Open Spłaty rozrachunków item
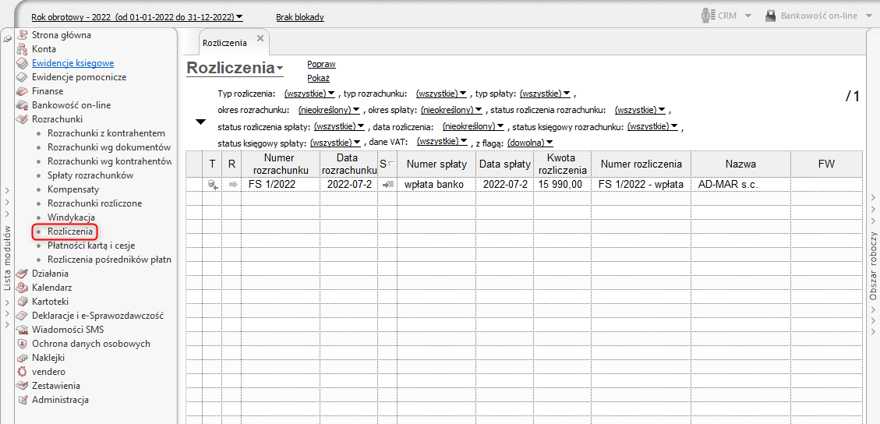The height and width of the screenshot is (424, 880). click(90, 175)
